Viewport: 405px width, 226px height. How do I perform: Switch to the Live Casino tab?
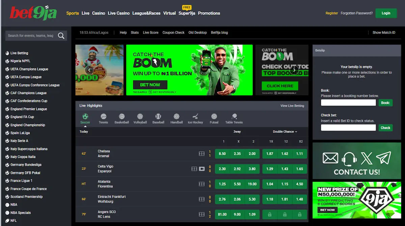pos(118,13)
